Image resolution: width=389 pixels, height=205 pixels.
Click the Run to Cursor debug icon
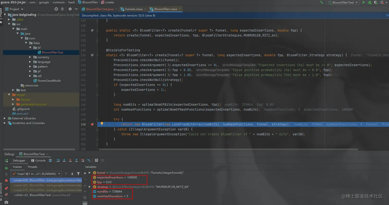tap(89, 160)
